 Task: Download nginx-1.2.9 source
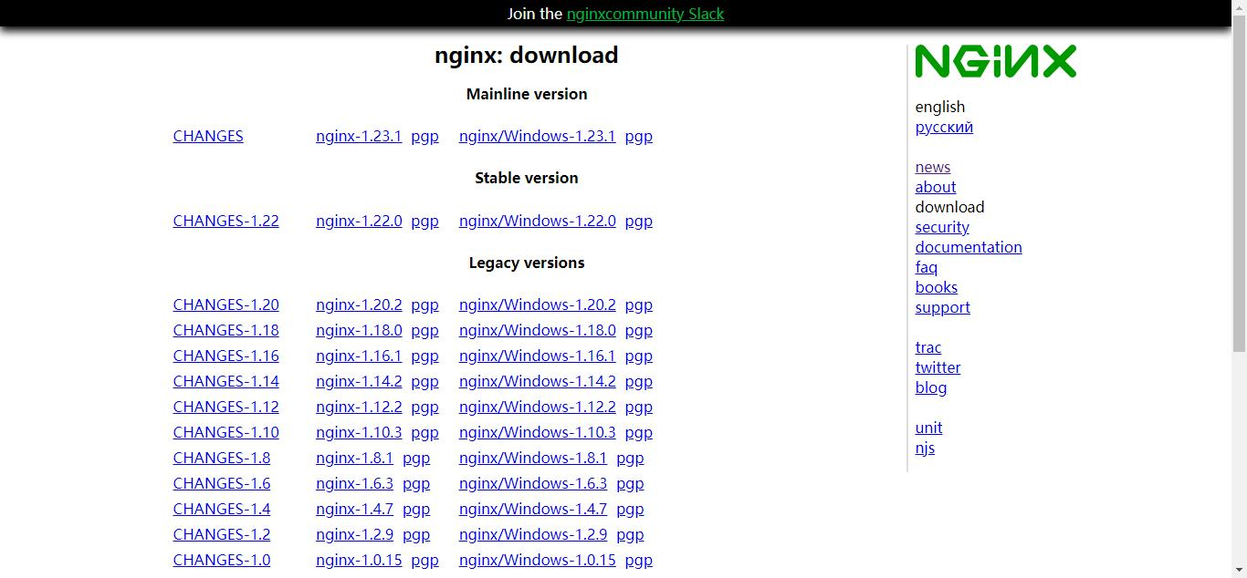tap(354, 534)
